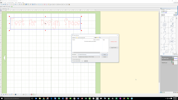This screenshot has height=100, width=178.
Task: Open the Save as type dropdown
Action: pyautogui.click(x=89, y=57)
